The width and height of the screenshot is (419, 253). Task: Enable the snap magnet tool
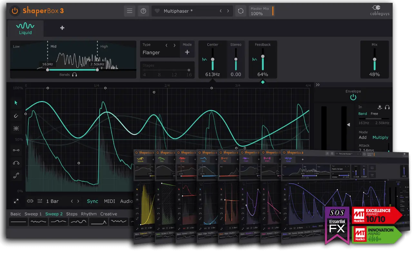(x=16, y=116)
